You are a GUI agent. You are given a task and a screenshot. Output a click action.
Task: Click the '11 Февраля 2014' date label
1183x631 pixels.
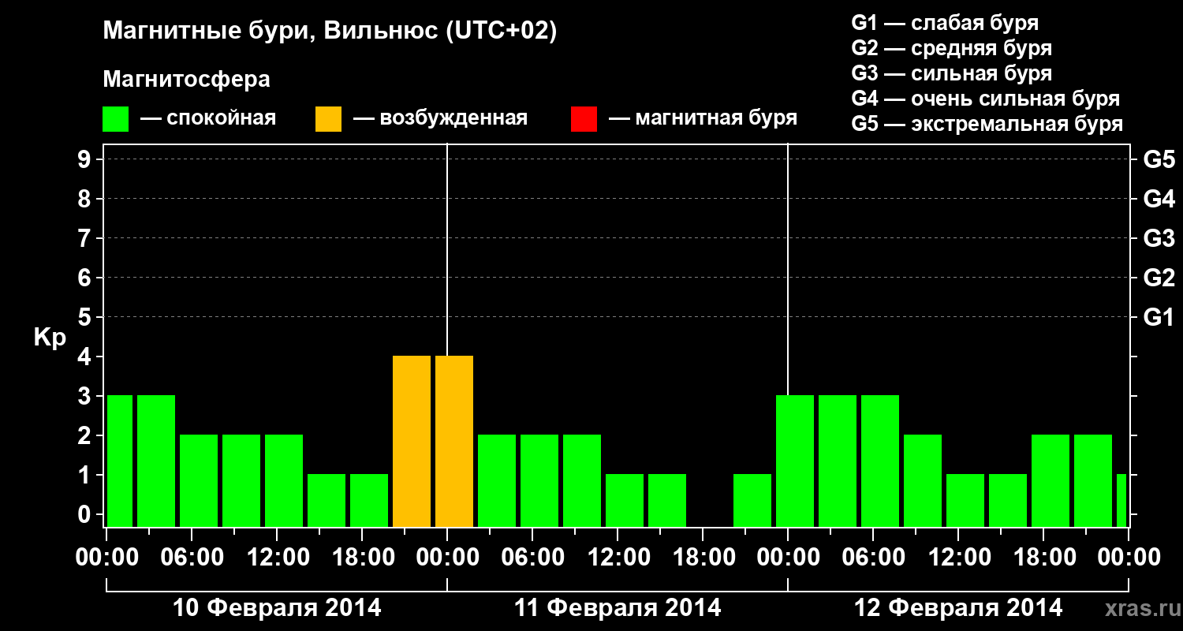click(618, 608)
